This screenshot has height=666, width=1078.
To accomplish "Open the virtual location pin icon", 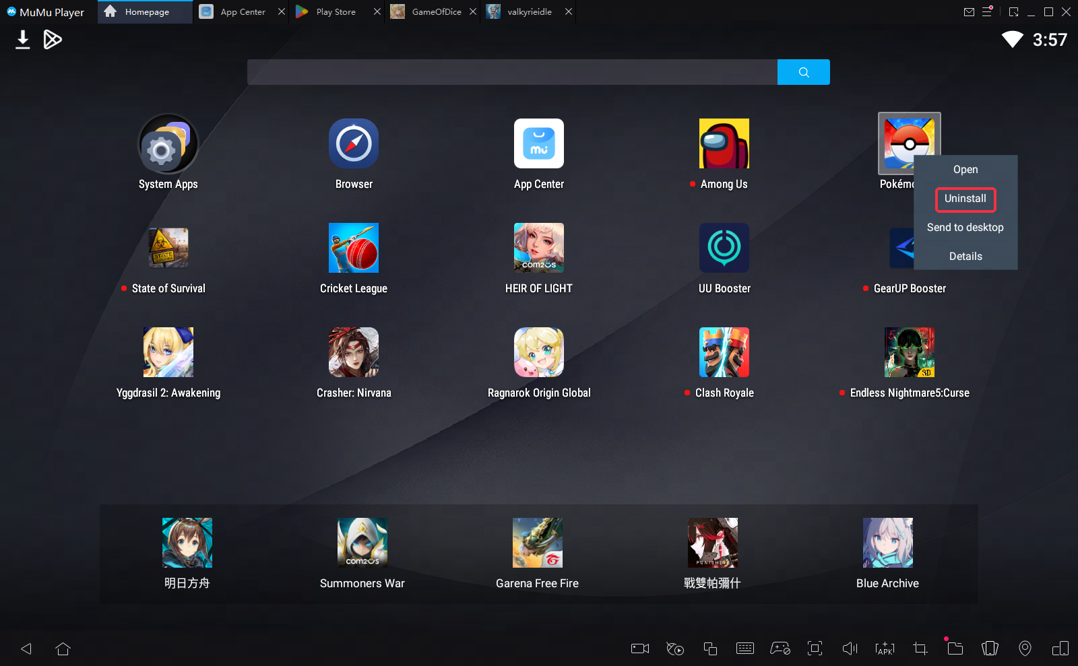I will (x=1025, y=648).
